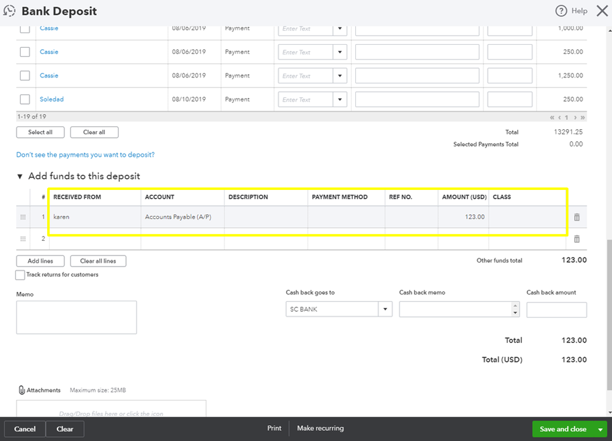
Task: Click the Cancel button
Action: click(25, 429)
